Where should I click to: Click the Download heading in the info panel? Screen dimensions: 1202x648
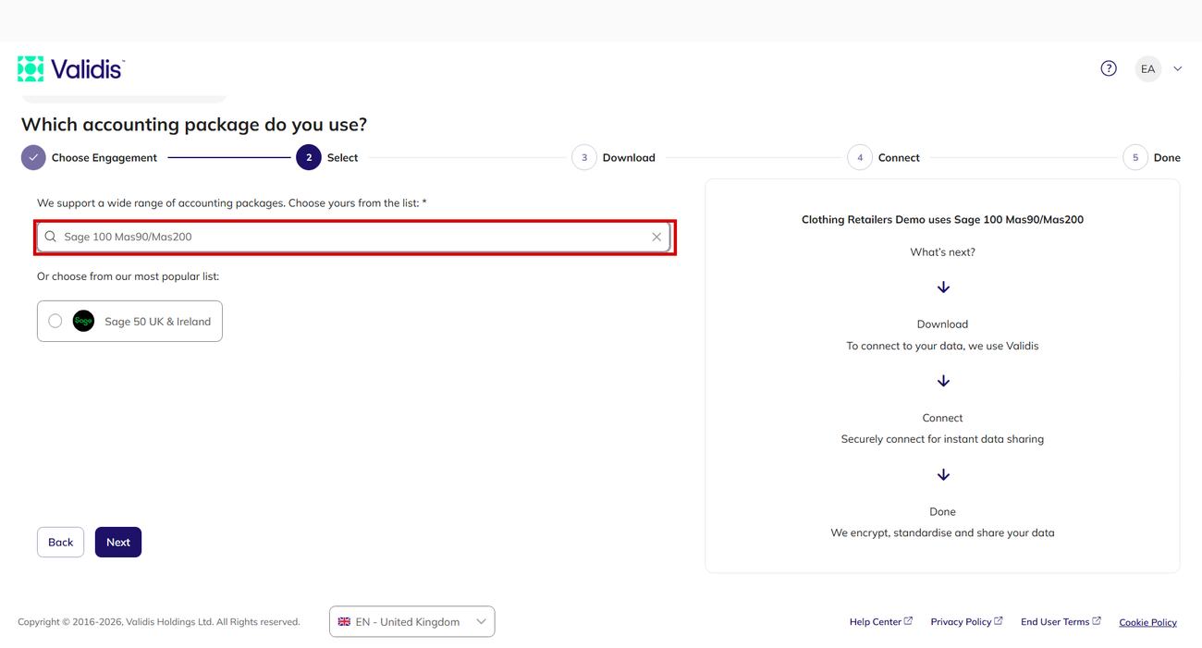[x=942, y=324]
